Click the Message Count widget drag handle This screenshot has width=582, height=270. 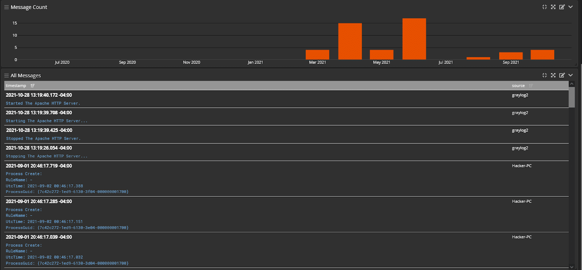6,7
